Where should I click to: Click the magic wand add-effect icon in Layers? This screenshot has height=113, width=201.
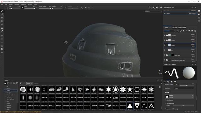(x=177, y=31)
